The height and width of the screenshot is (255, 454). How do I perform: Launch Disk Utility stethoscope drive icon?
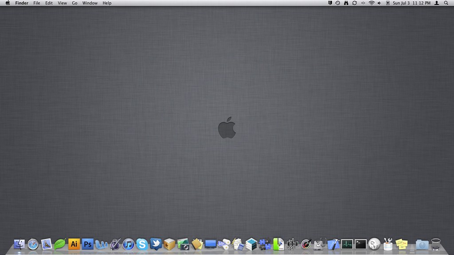tap(320, 244)
